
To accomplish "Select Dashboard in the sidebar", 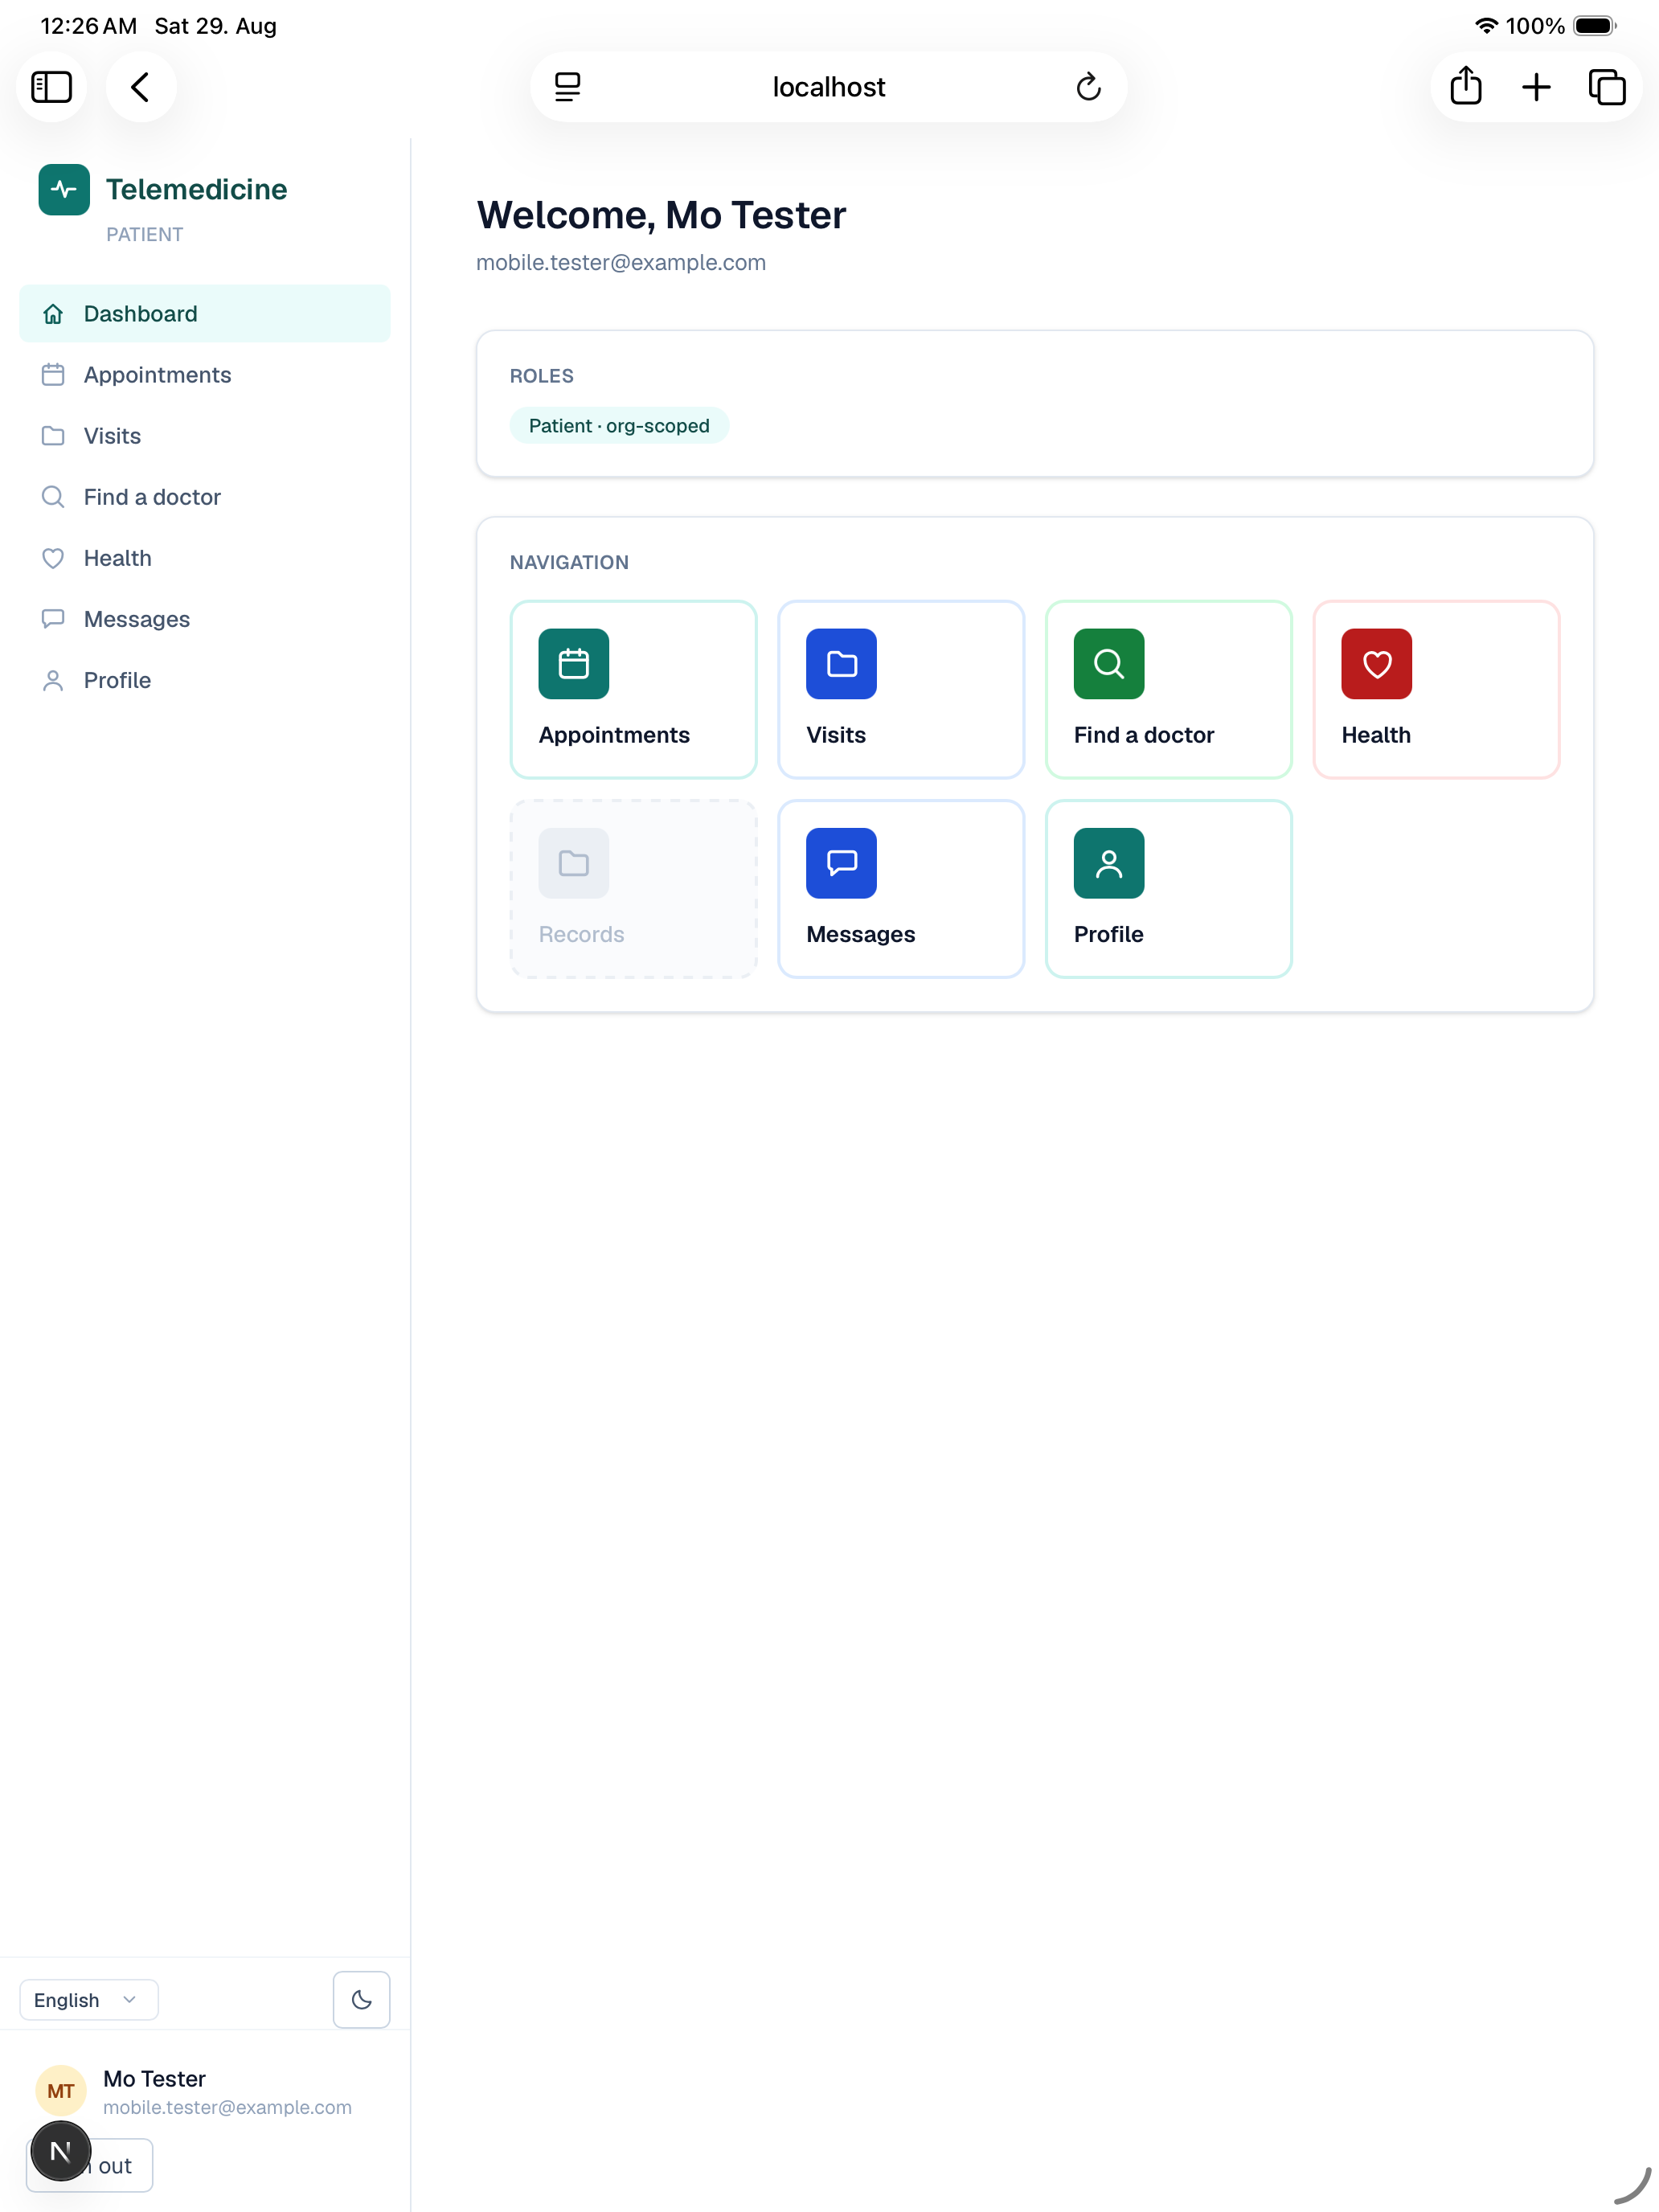I will [205, 314].
